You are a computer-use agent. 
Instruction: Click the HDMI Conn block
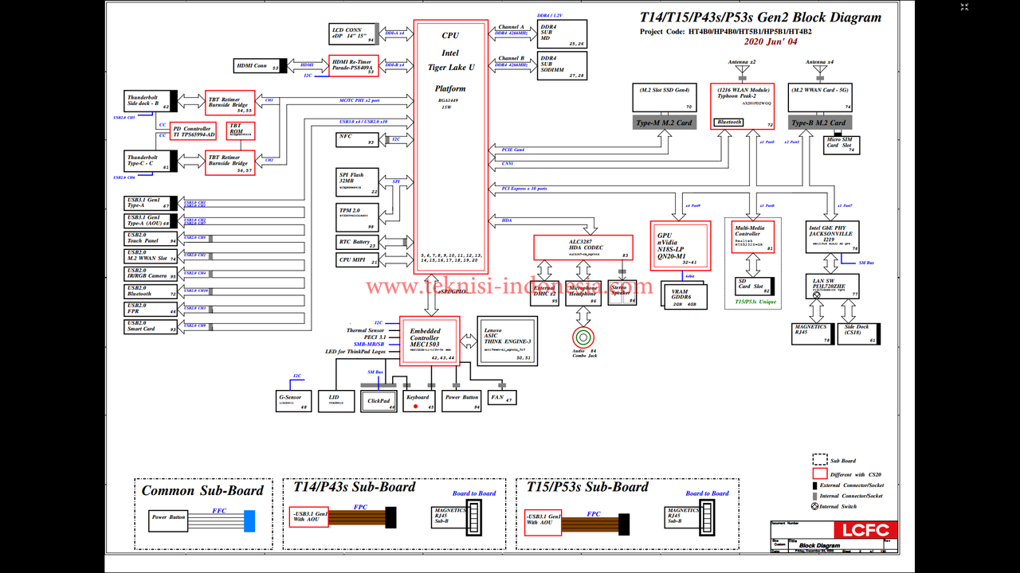[x=260, y=66]
